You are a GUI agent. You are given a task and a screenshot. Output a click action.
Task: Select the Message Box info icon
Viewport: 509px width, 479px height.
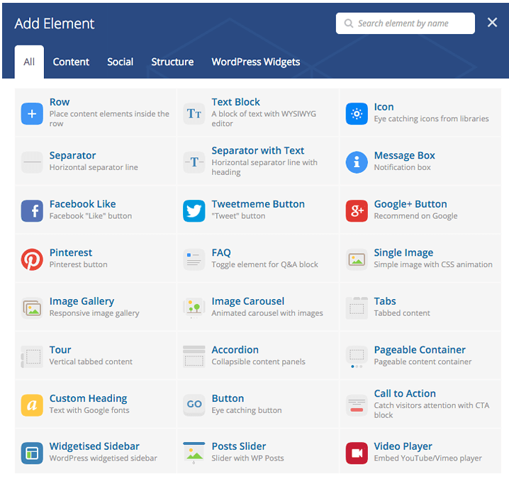pyautogui.click(x=357, y=162)
